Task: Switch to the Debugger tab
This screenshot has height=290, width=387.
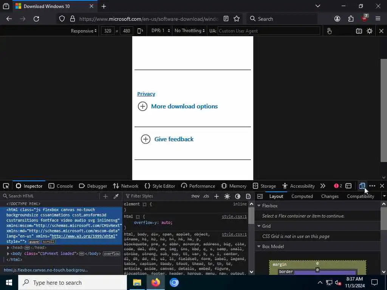Action: [93, 186]
